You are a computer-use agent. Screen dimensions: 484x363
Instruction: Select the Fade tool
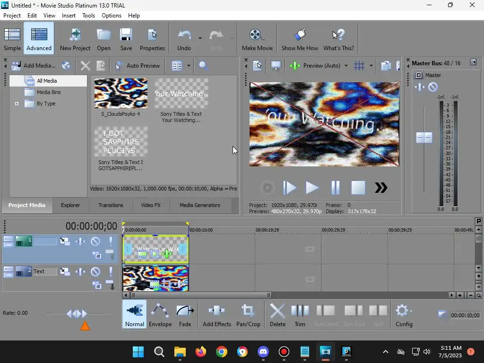185,315
